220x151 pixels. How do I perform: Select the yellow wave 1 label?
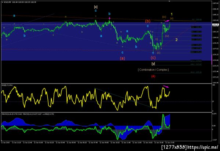tap(172, 14)
